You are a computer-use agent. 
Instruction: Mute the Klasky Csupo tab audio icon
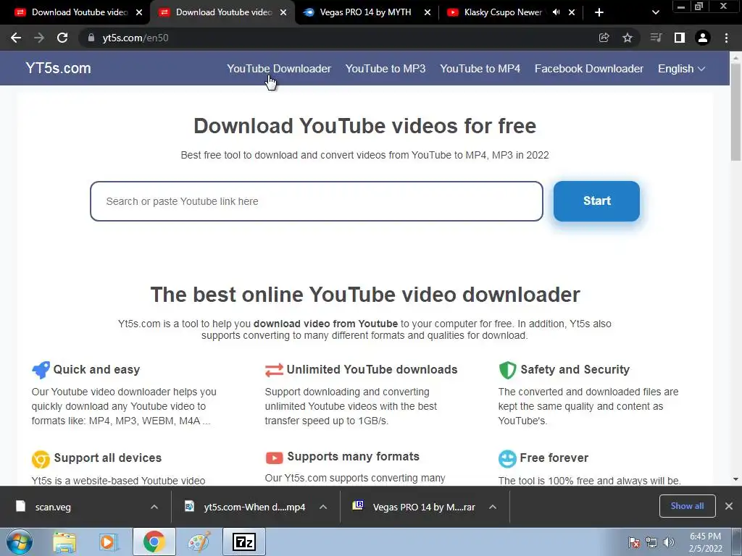556,12
